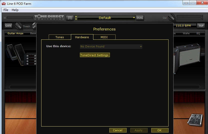Click the ToneDirect Monitoring logo
Image resolution: width=208 pixels, height=134 pixels.
pos(49,17)
